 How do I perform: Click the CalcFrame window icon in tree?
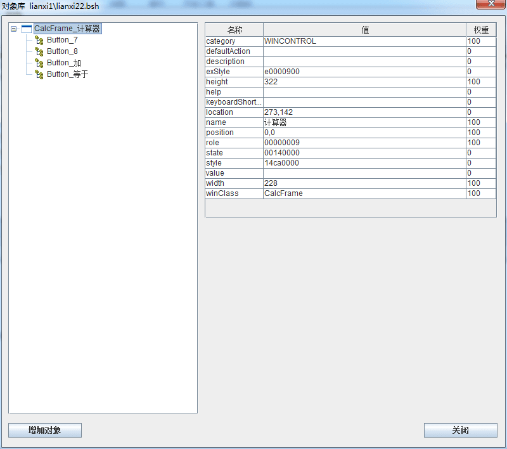pos(26,29)
